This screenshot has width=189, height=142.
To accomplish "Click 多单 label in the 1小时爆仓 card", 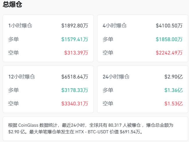I will pyautogui.click(x=13, y=39).
